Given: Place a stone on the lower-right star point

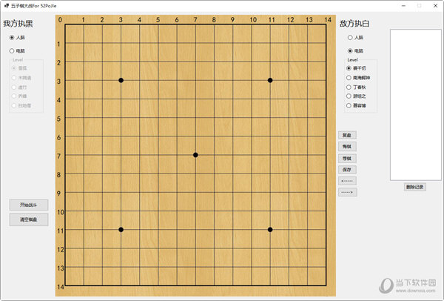Looking at the screenshot, I should pos(270,230).
